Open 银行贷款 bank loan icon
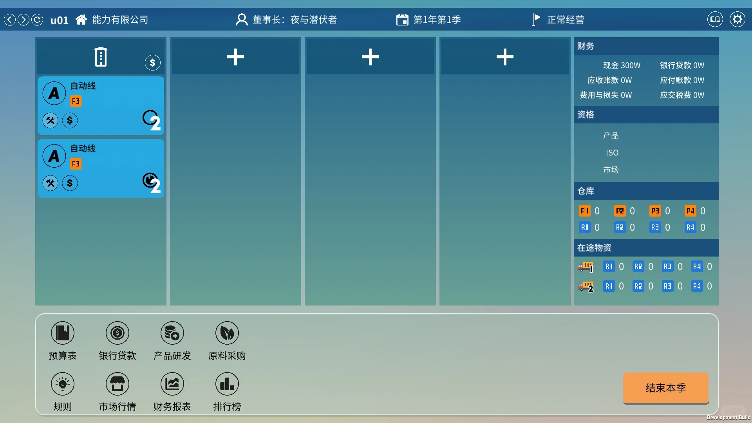 coord(117,333)
